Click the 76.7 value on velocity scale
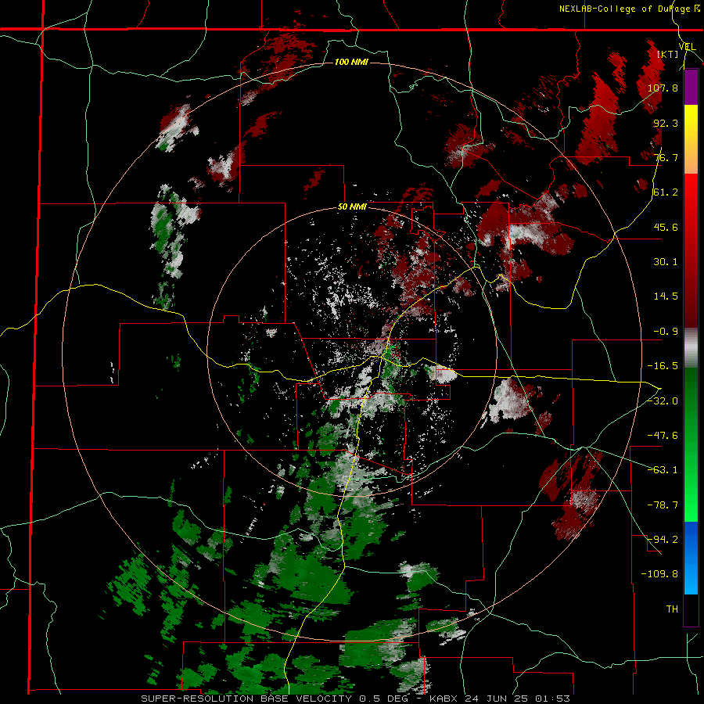Viewport: 704px width, 704px height. pos(666,157)
